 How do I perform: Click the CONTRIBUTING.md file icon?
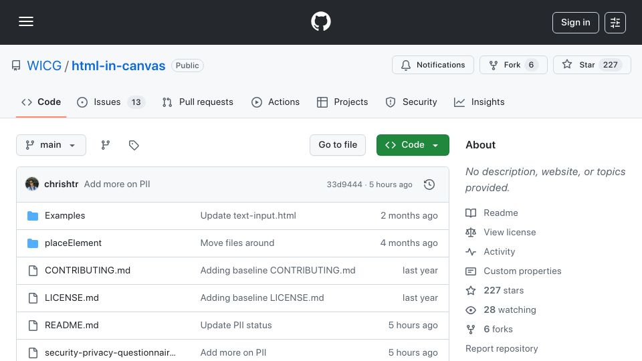pos(33,271)
